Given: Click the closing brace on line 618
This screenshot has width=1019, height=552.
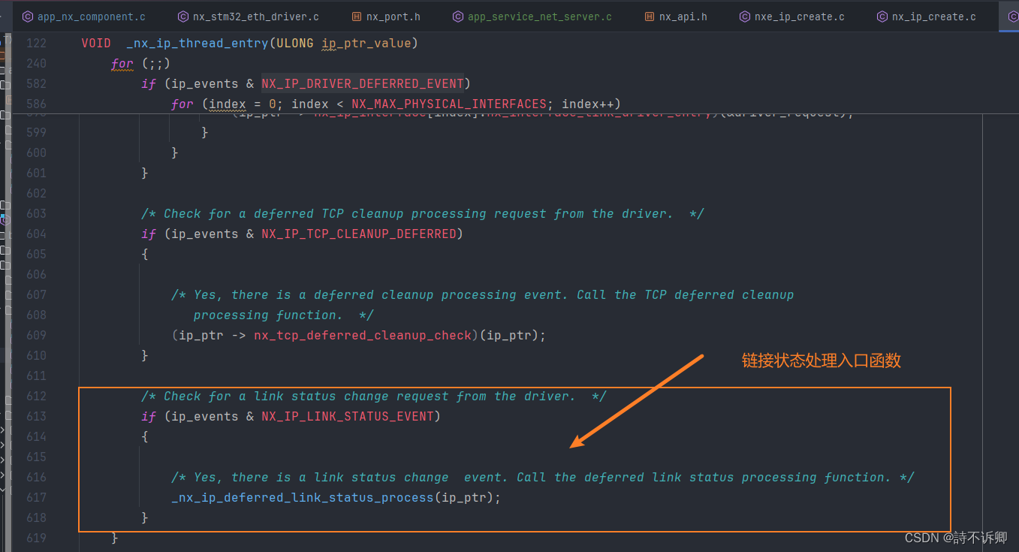Looking at the screenshot, I should click(x=145, y=517).
